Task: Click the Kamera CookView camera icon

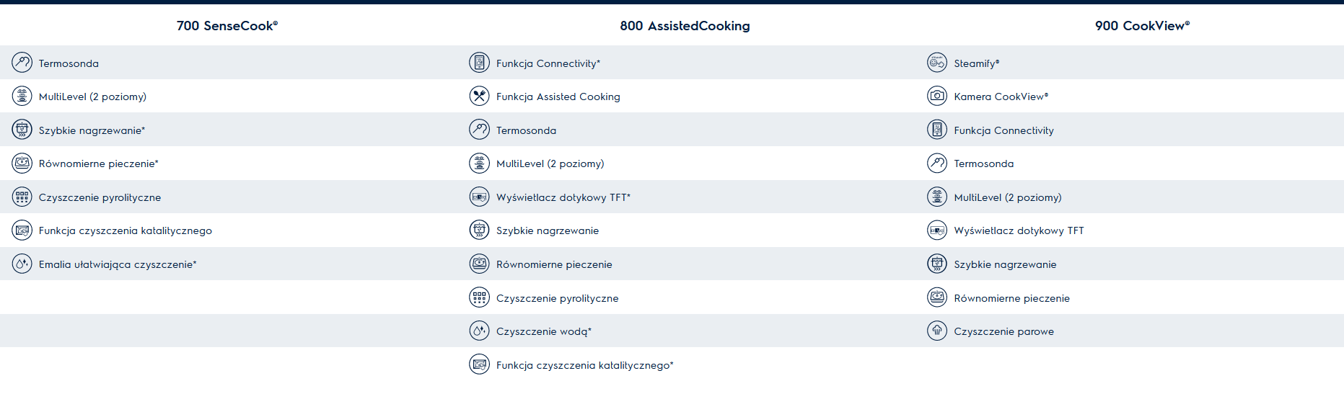Action: 937,96
